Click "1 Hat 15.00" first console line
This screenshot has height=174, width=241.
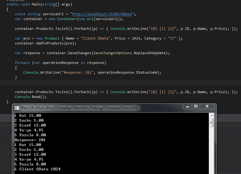click(28, 116)
